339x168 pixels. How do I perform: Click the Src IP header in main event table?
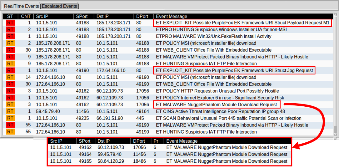click(x=54, y=16)
